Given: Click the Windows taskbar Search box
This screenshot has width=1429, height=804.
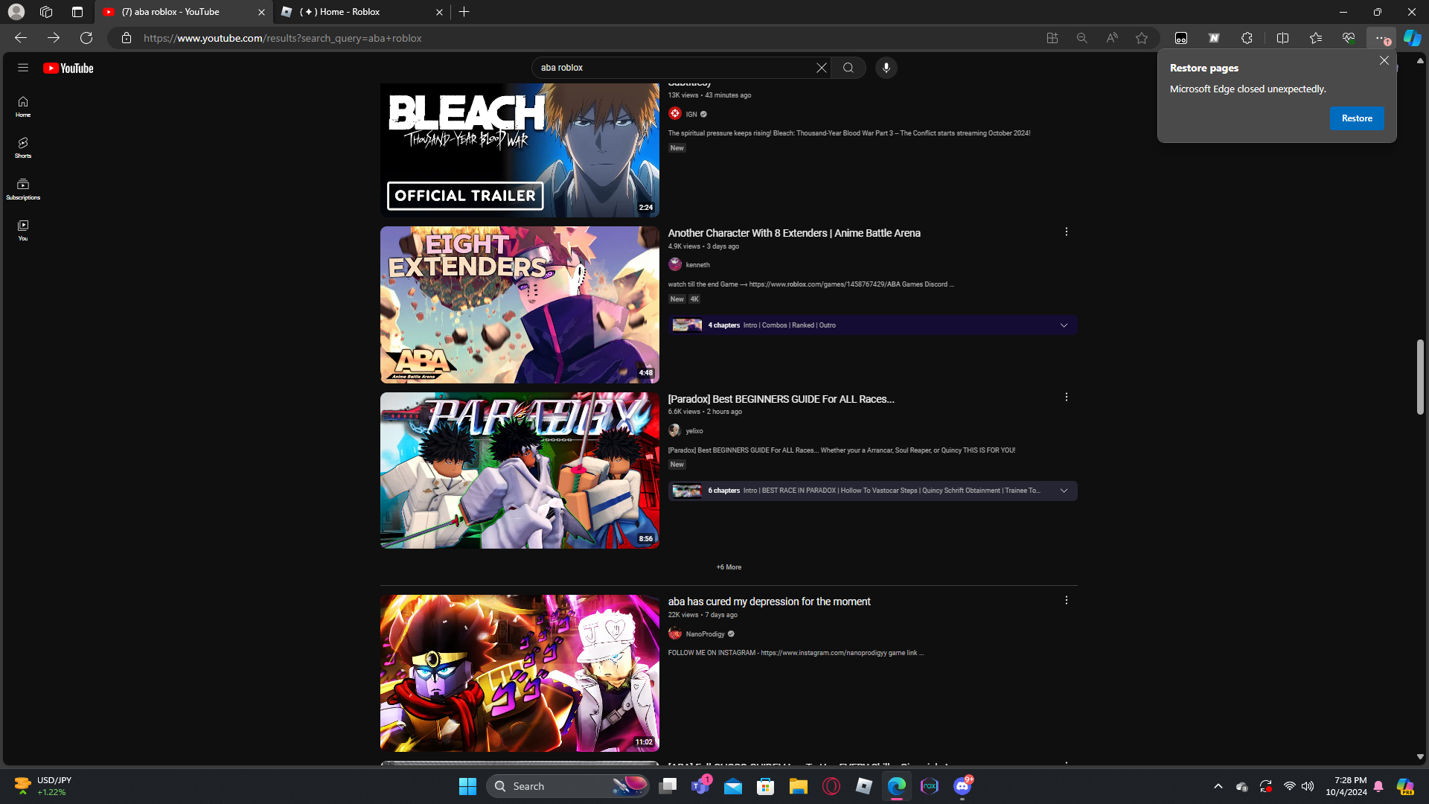Looking at the screenshot, I should [x=567, y=786].
